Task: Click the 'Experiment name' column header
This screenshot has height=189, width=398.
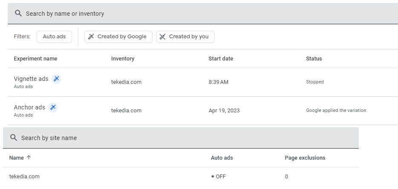Action: pos(35,59)
